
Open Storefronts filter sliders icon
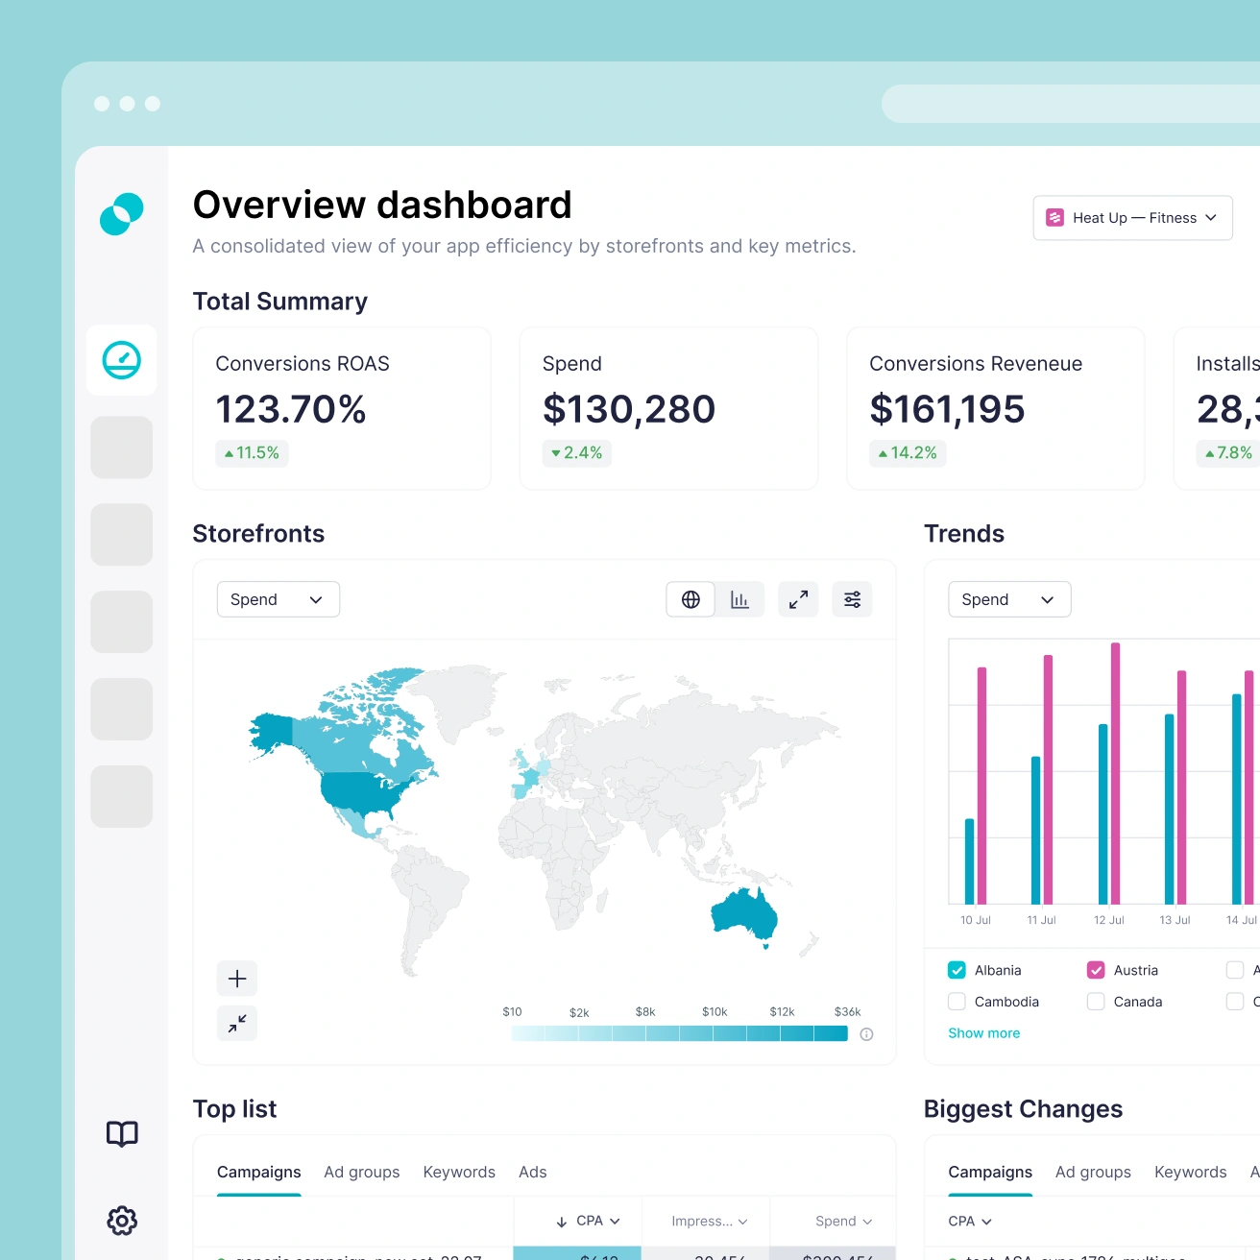[x=852, y=599]
